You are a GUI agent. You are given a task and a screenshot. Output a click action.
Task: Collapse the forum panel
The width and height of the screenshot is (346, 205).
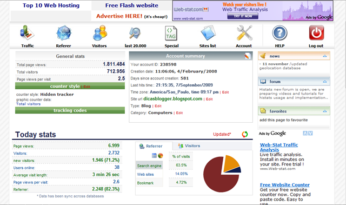click(x=324, y=82)
